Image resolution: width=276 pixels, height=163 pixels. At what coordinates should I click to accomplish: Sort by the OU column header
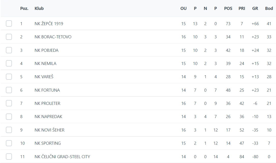pos(183,8)
